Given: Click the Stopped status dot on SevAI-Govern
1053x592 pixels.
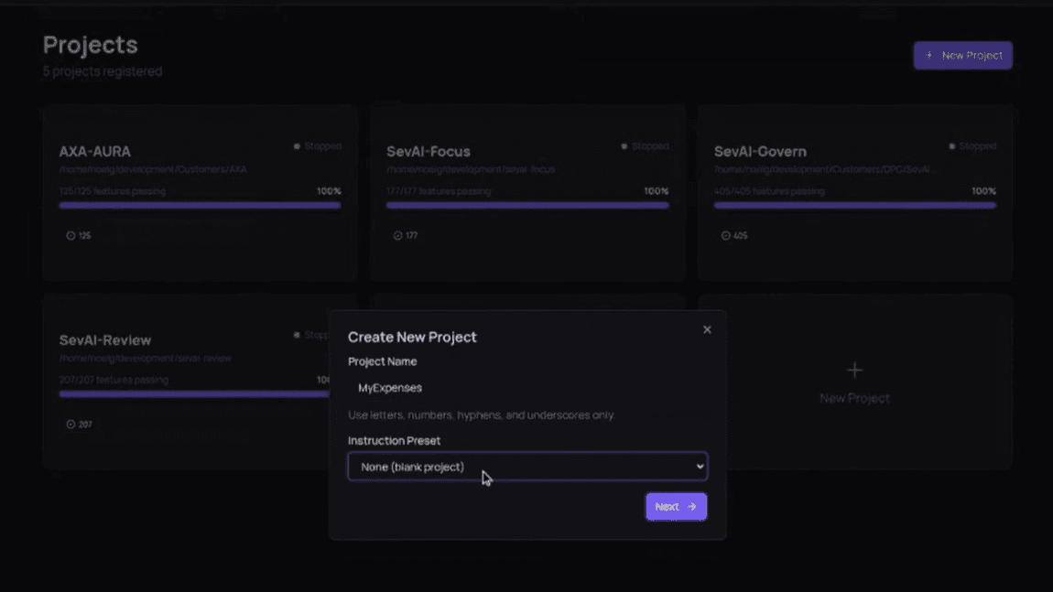Looking at the screenshot, I should [x=950, y=145].
